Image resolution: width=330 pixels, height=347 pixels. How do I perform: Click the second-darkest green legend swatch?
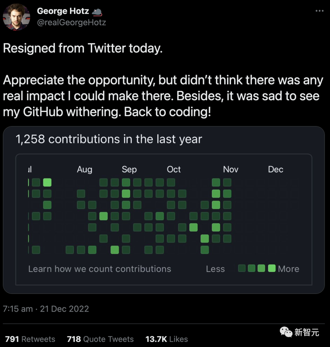coord(251,268)
